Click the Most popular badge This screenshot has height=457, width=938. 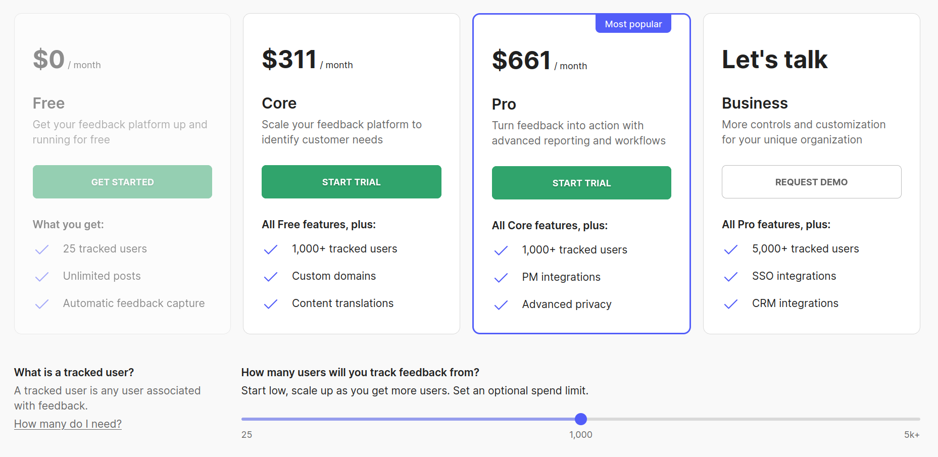[x=633, y=23]
